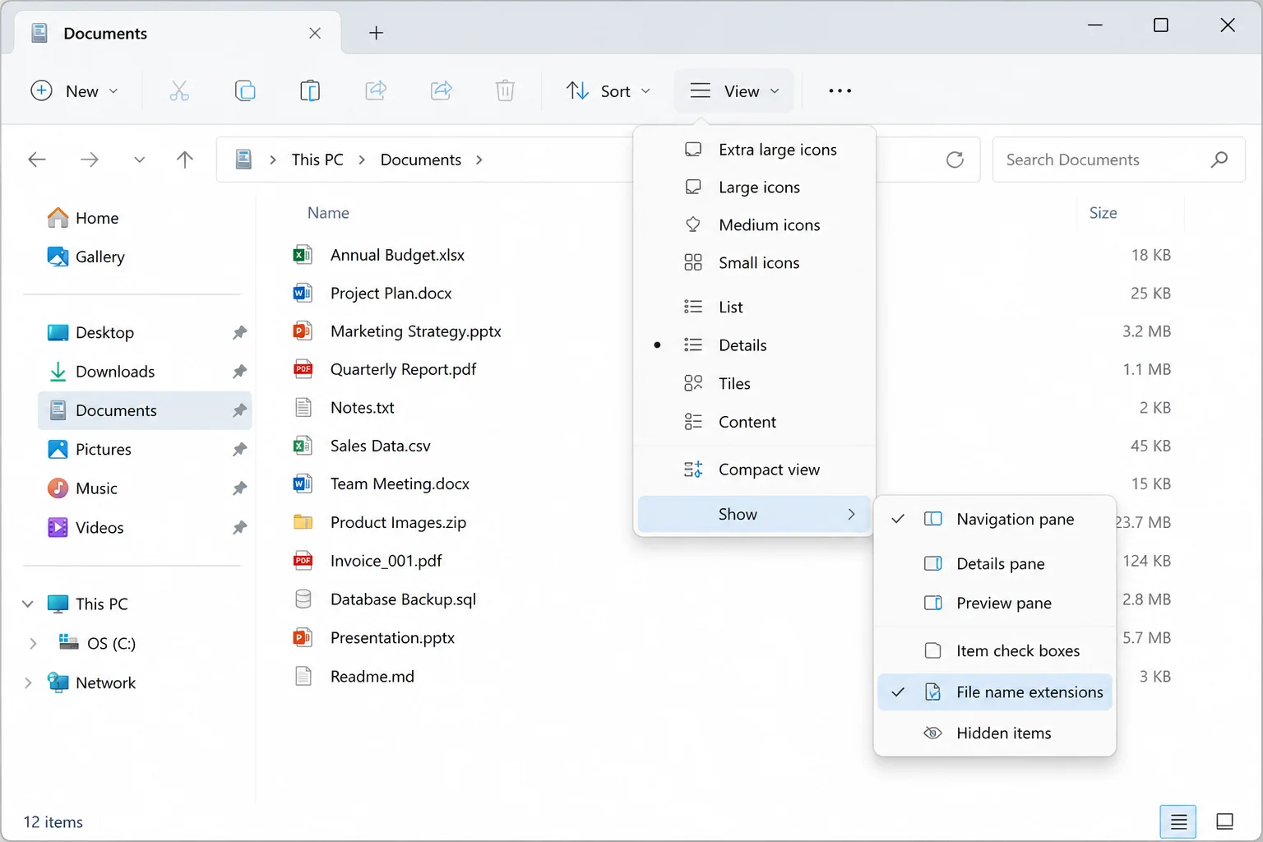Toggle the Details pane option
This screenshot has width=1263, height=842.
tap(995, 564)
